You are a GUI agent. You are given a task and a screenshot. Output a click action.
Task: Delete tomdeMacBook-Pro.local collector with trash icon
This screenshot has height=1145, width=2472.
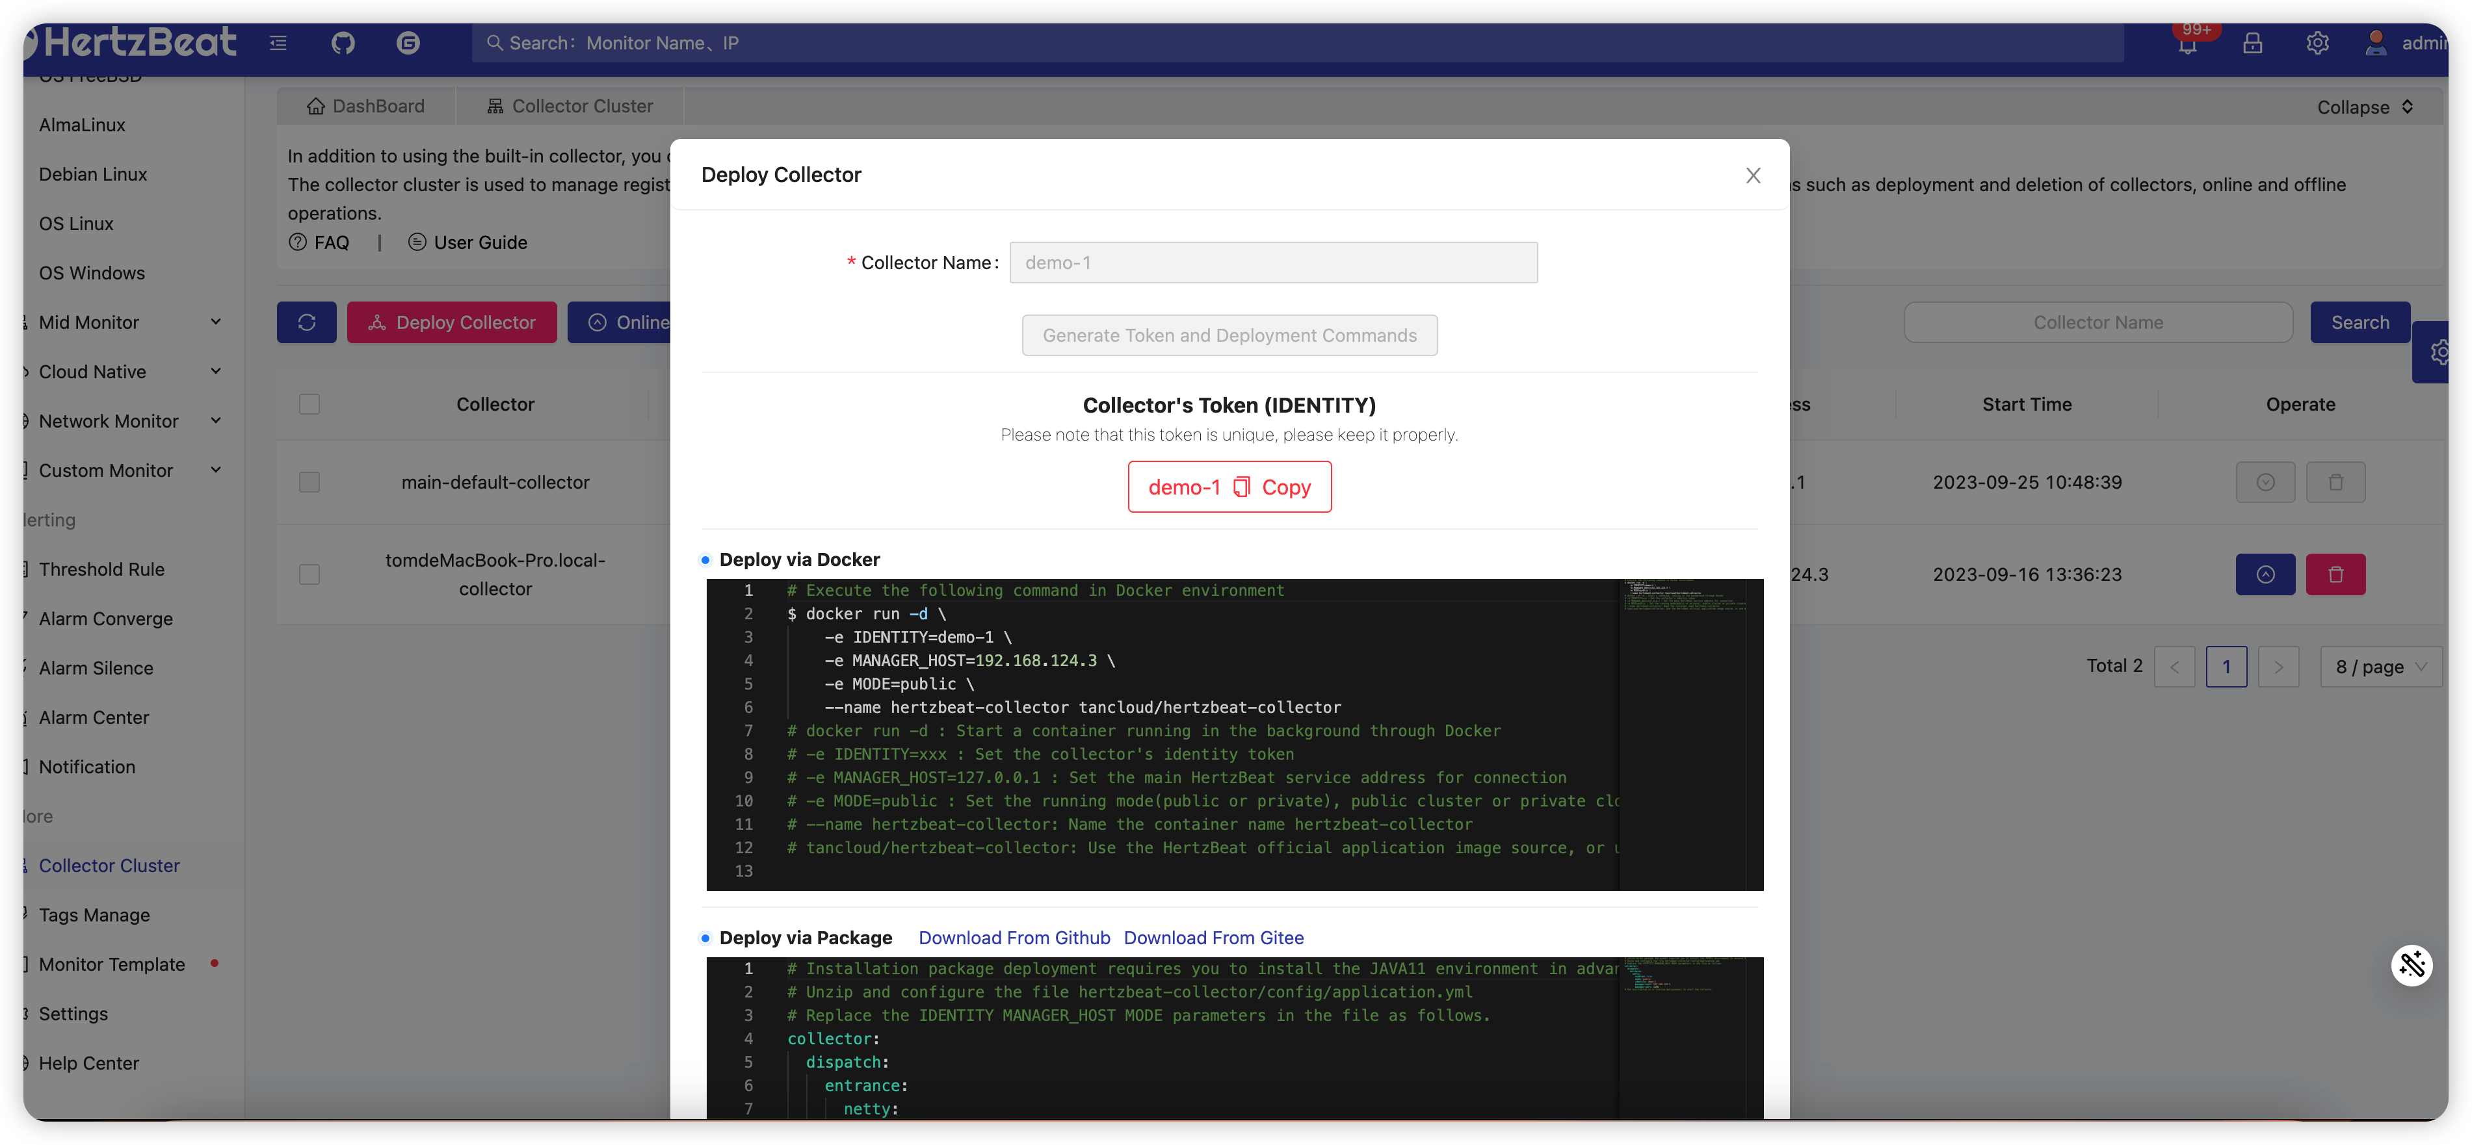(x=2335, y=574)
